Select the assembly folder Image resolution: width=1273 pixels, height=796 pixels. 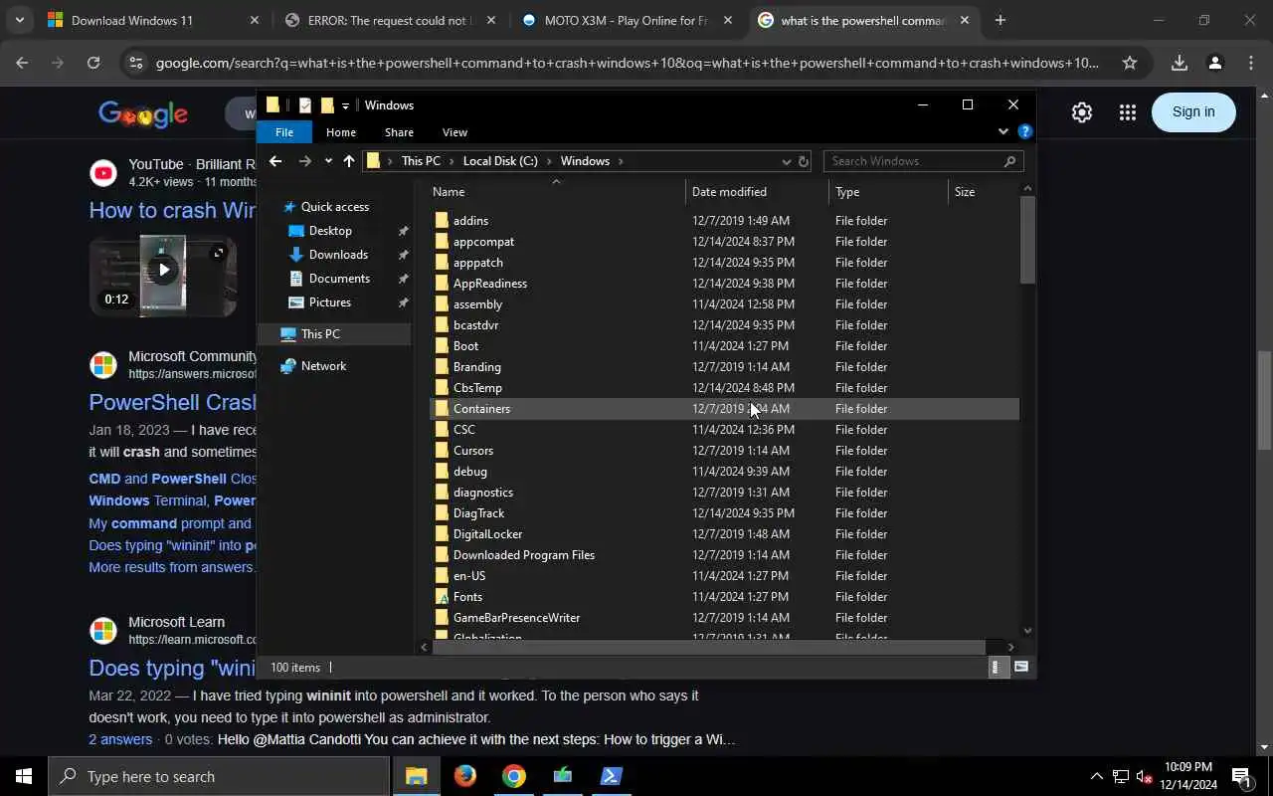pyautogui.click(x=724, y=304)
